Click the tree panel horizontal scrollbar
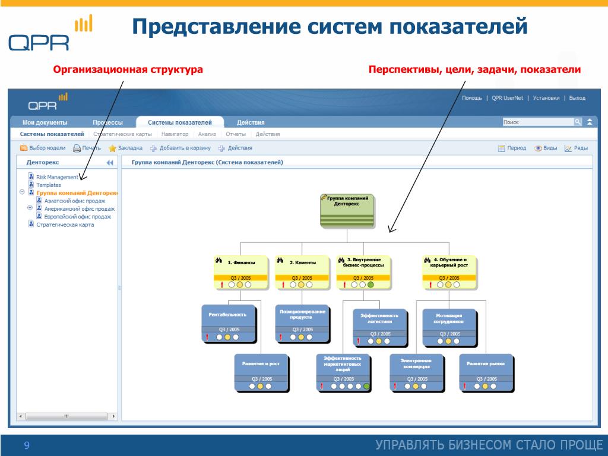The image size is (608, 456). click(66, 416)
